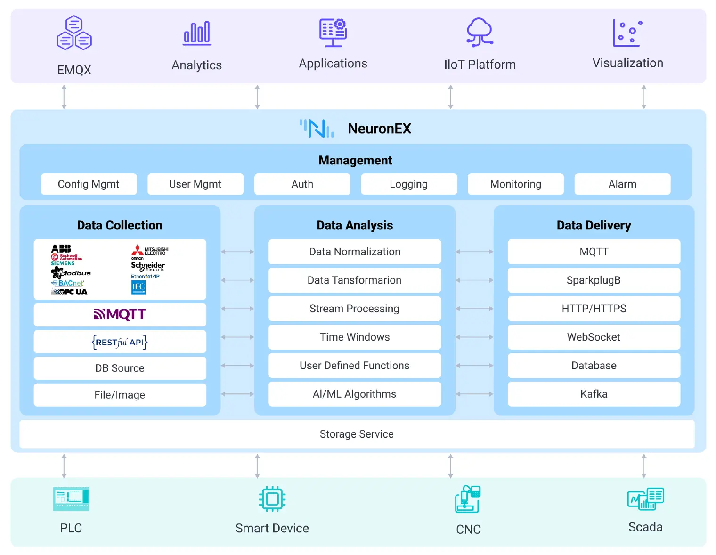The height and width of the screenshot is (555, 716).
Task: Click the blue IEC logo
Action: coord(138,287)
